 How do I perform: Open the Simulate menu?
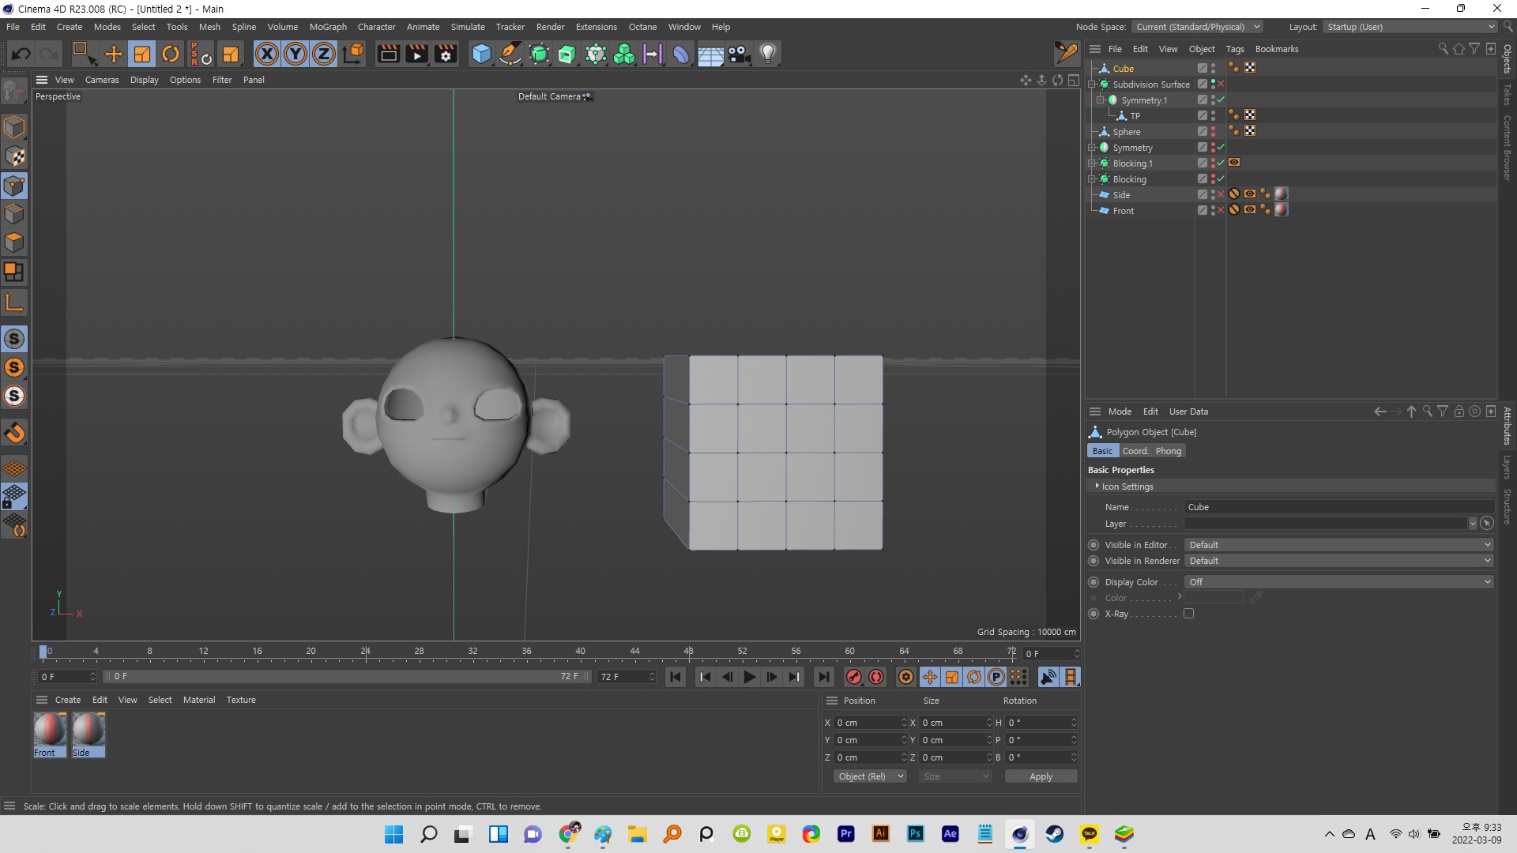coord(468,27)
